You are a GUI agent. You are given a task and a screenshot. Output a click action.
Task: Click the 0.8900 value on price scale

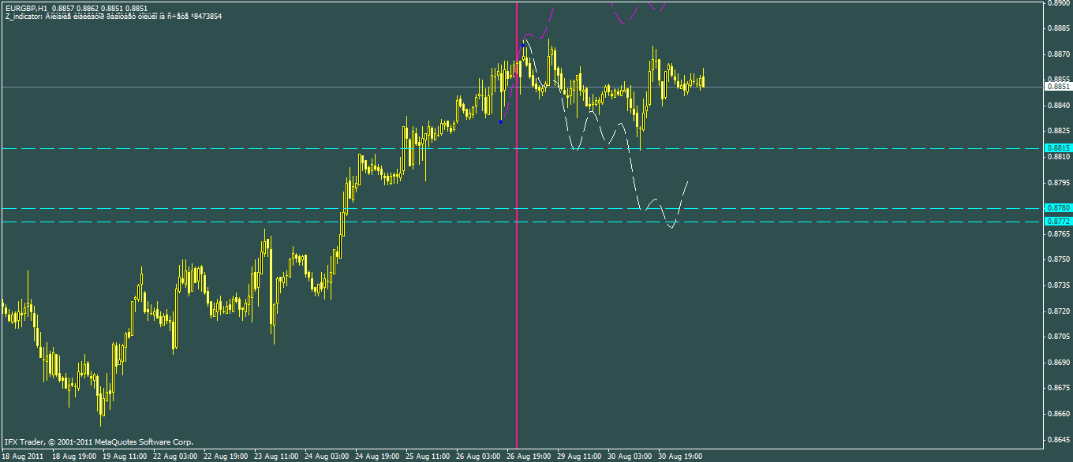1058,3
